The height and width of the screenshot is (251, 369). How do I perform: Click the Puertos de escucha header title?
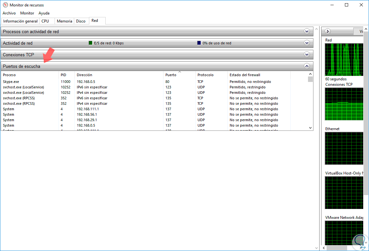coord(22,67)
